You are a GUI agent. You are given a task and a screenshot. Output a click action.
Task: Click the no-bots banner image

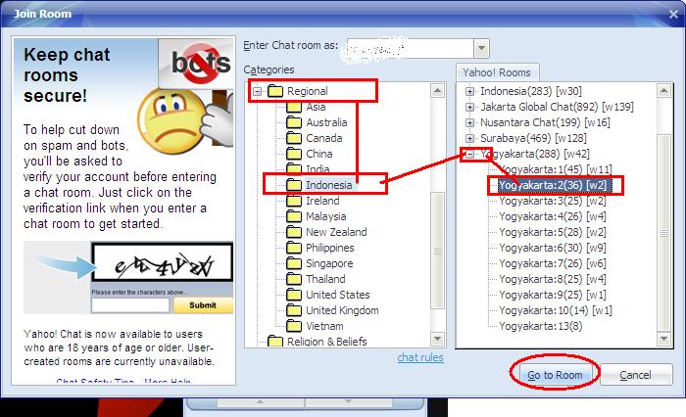(x=196, y=64)
